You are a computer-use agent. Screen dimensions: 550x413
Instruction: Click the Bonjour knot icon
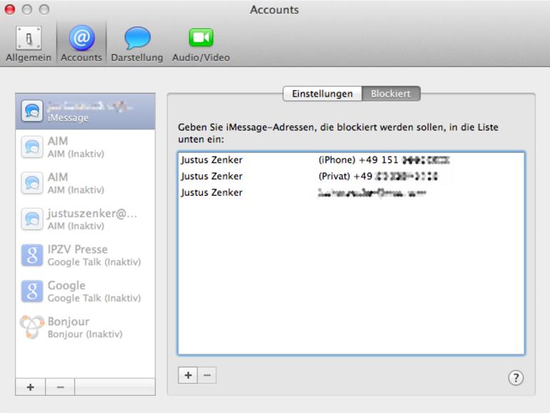(x=32, y=327)
